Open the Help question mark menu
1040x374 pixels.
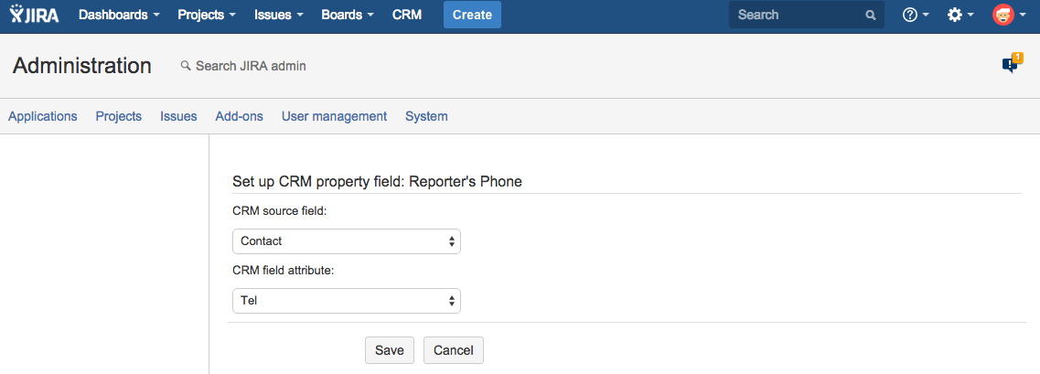click(x=915, y=15)
